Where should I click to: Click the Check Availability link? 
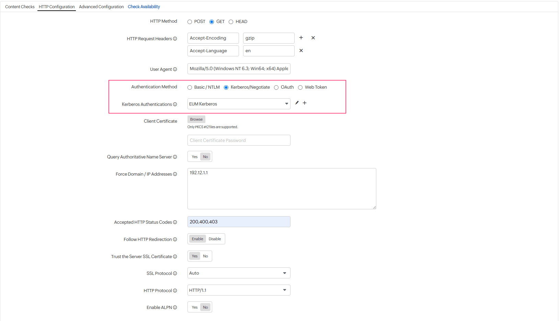[x=144, y=7]
